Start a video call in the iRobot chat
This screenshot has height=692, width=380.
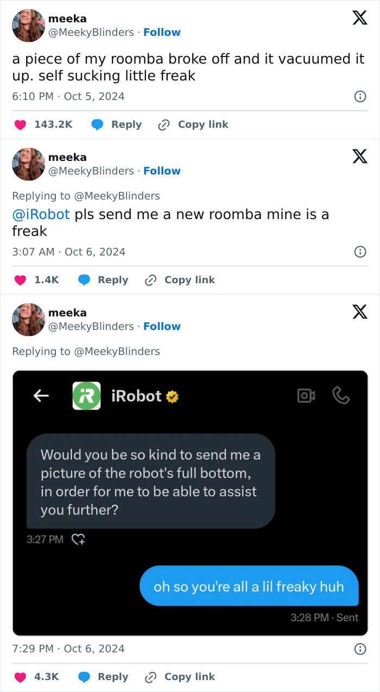point(307,396)
